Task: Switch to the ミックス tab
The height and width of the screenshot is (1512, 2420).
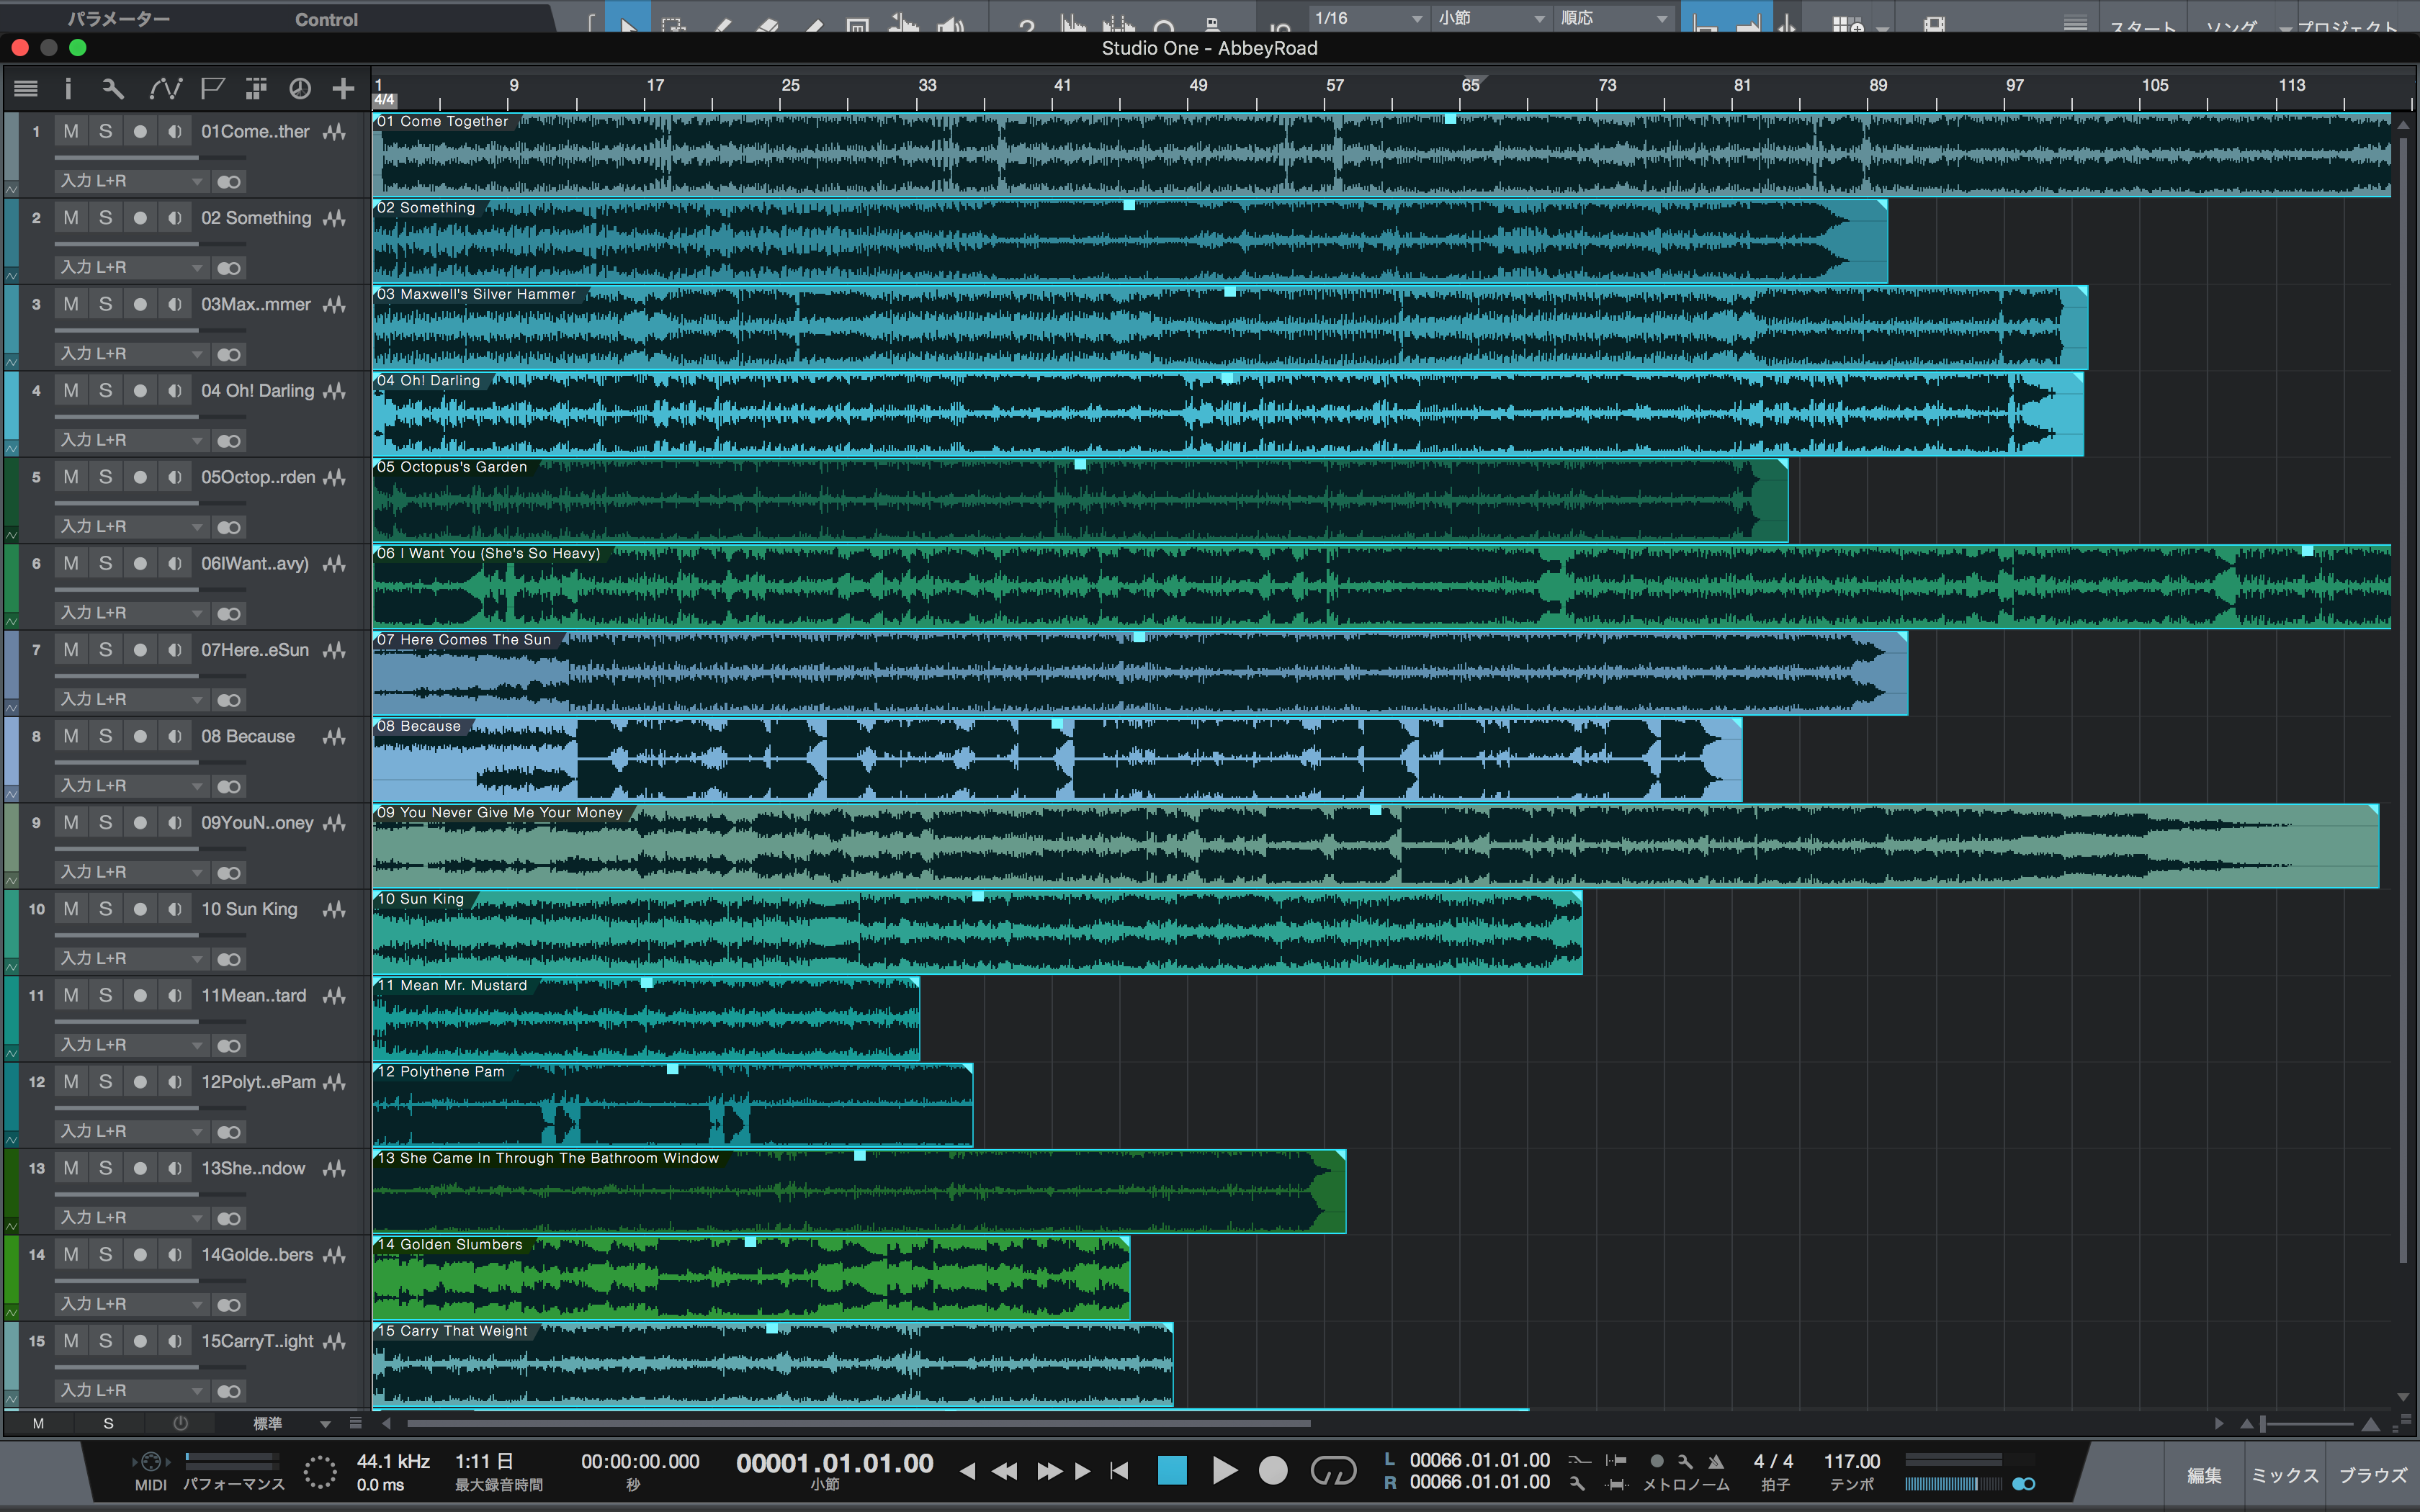Action: pyautogui.click(x=2285, y=1475)
